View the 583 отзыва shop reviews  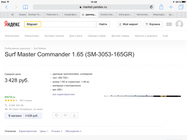(x=26, y=100)
